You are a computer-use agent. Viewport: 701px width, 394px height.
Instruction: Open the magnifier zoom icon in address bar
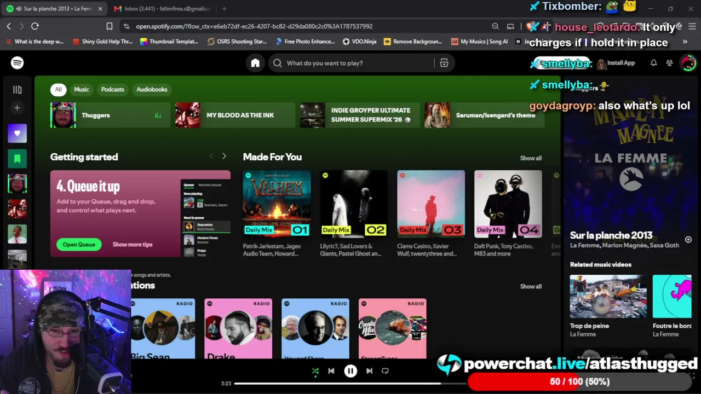(495, 26)
